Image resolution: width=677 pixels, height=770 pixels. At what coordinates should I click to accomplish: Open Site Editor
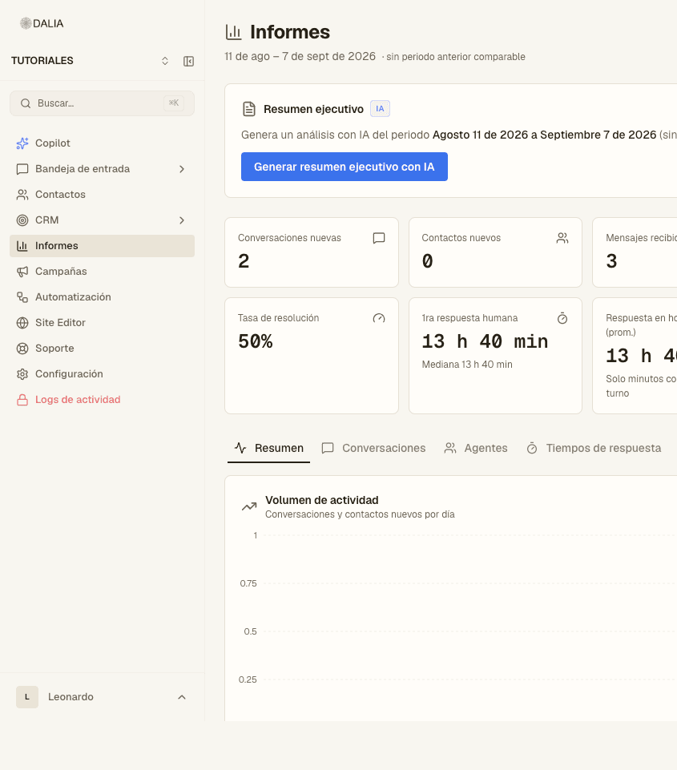(x=102, y=323)
